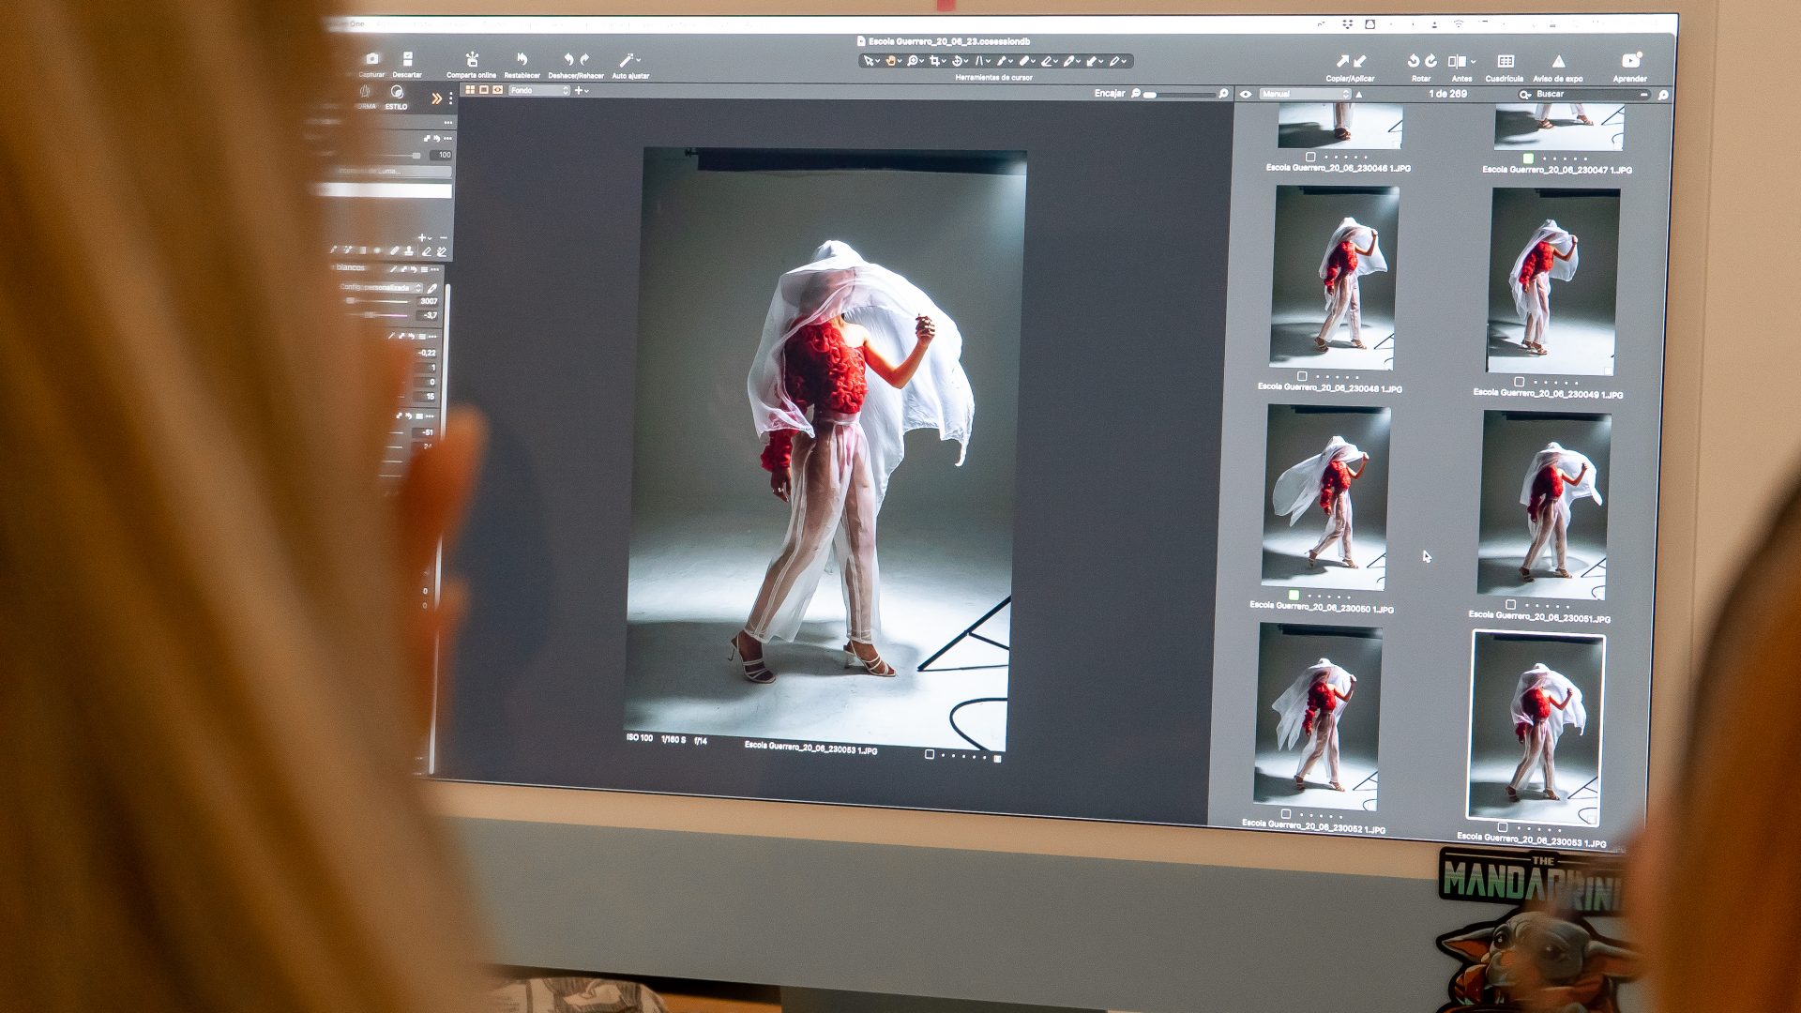Switch viewer to grid multi view
The height and width of the screenshot is (1013, 1801).
click(x=470, y=90)
